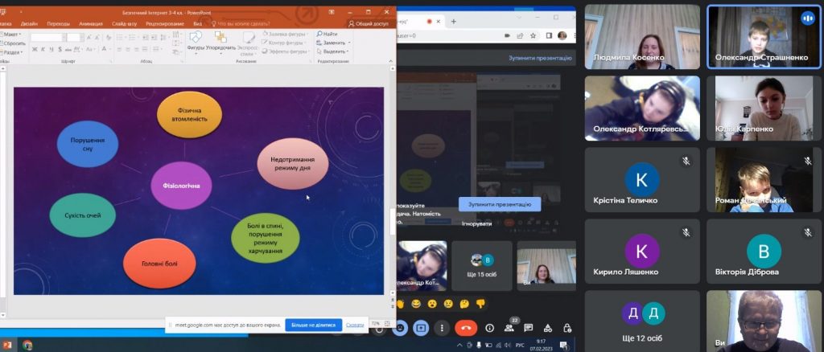
Task: Send the thinking face emoji reaction
Action: [464, 304]
